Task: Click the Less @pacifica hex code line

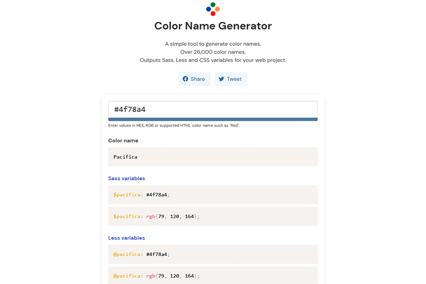Action: click(x=212, y=254)
